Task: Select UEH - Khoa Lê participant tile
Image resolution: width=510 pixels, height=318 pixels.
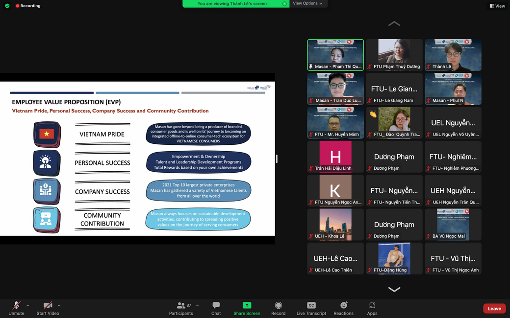Action: 335,225
